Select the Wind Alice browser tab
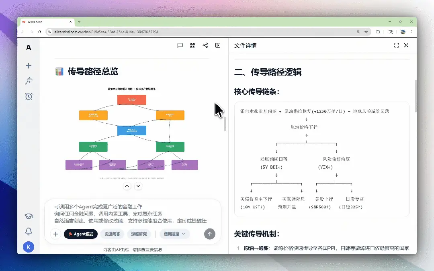This screenshot has height=271, width=434. point(47,22)
